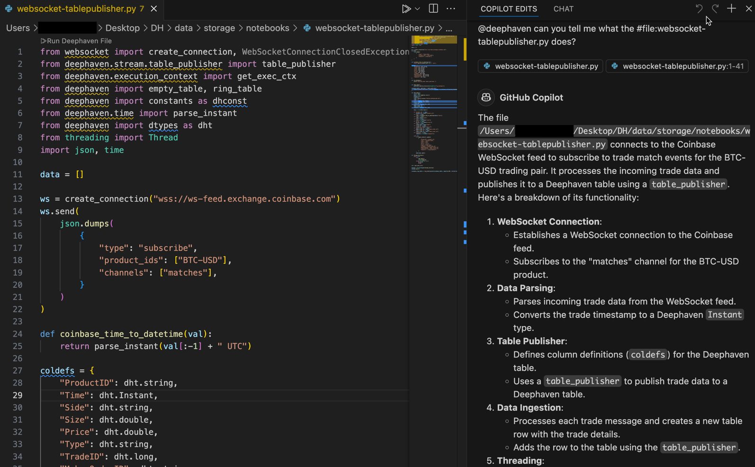The image size is (755, 467).
Task: Start a new chat with plus icon
Action: (731, 9)
